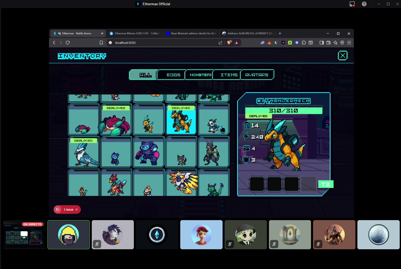The image size is (401, 269).
Task: Open a new browser tab
Action: [x=280, y=33]
